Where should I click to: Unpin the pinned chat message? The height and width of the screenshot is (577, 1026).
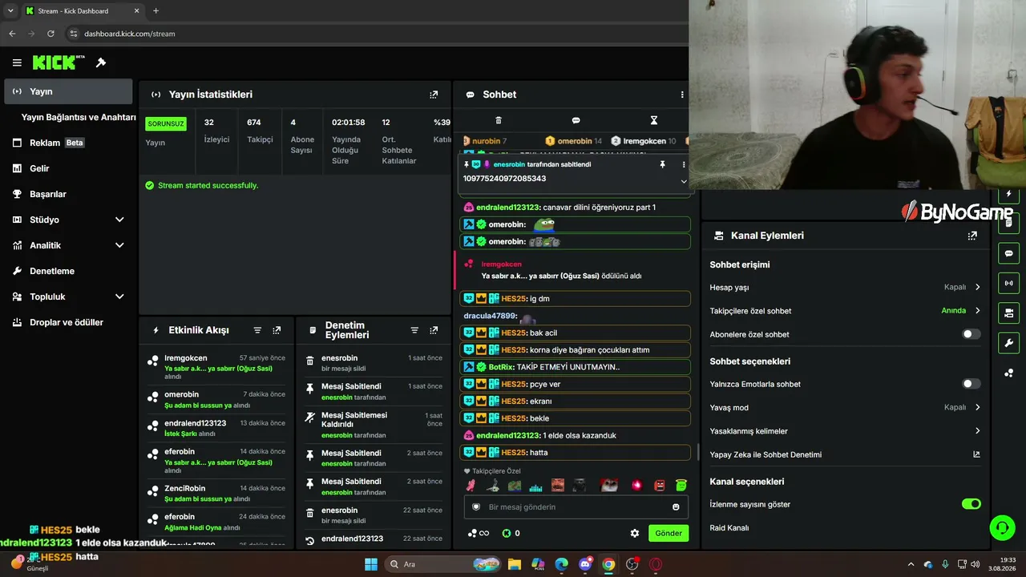click(662, 164)
